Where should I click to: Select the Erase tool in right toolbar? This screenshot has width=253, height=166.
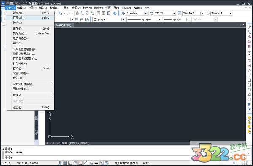(249, 27)
